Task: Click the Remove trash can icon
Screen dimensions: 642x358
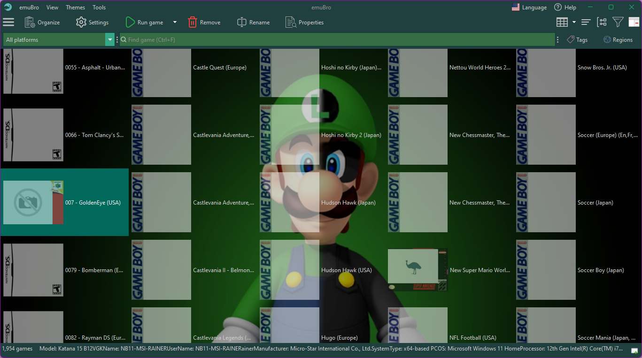Action: 193,22
